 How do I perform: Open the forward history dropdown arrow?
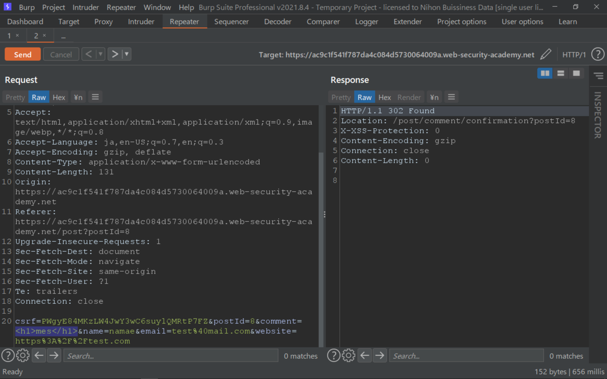[126, 54]
